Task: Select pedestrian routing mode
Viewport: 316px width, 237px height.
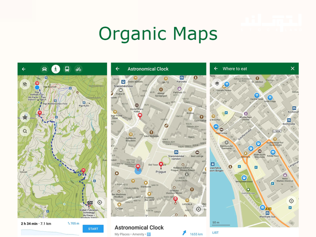Action: 56,69
